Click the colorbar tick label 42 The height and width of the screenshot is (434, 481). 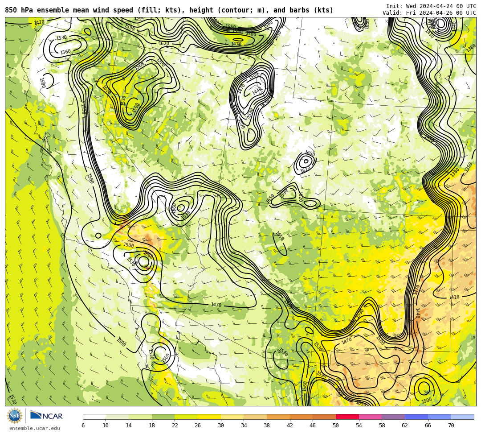coord(290,426)
